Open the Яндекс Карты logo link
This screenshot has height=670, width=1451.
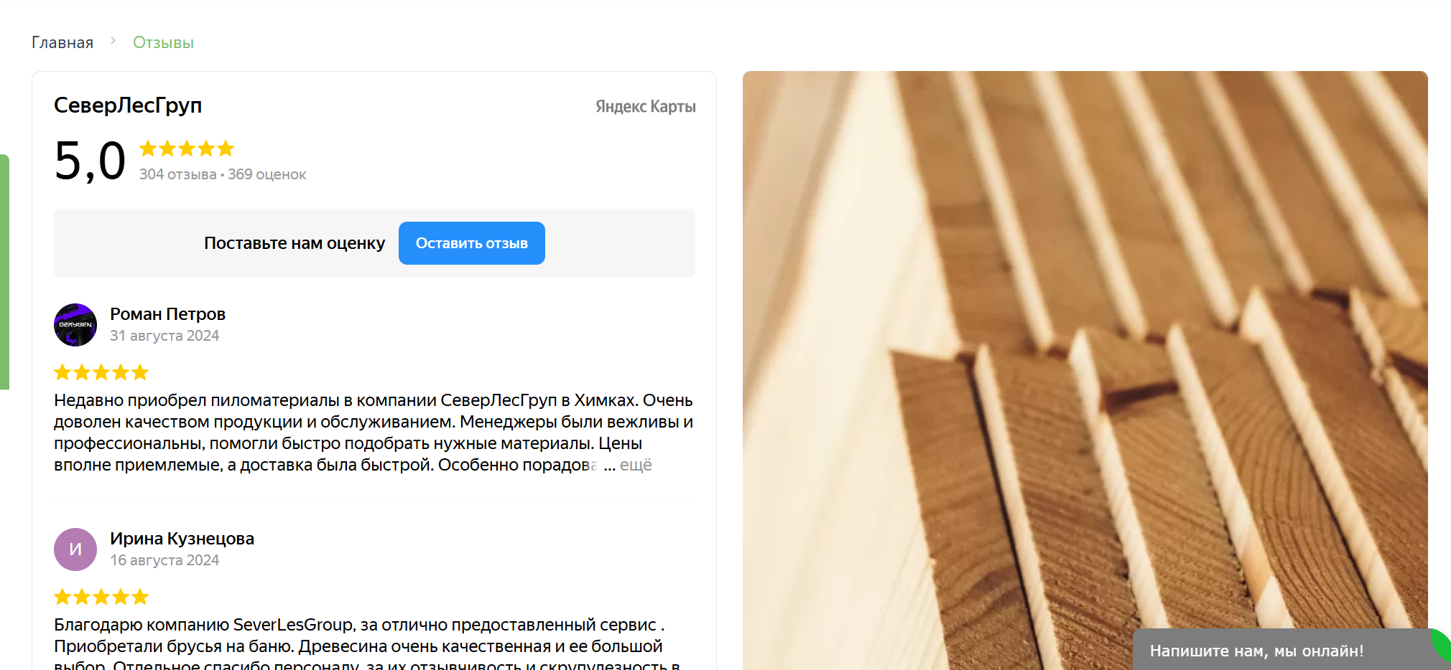645,107
